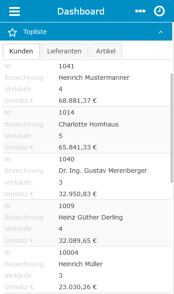Open Dr. Ing. Gustav Merenberger entry
The width and height of the screenshot is (174, 294).
(103, 171)
